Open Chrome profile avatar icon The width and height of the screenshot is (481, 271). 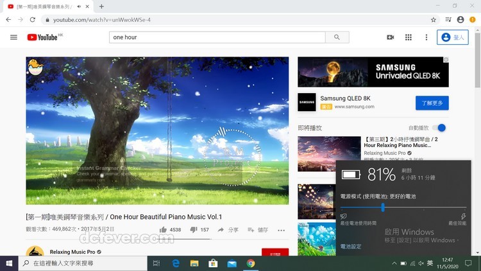[x=460, y=20]
